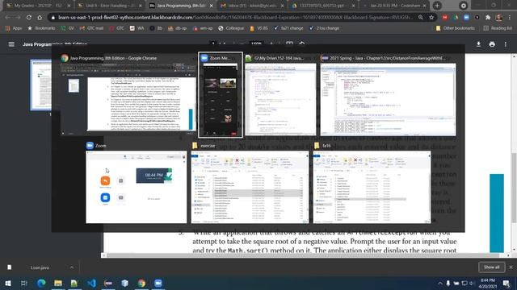Open the Apps bookmark shortcut
The width and height of the screenshot is (517, 290).
point(14,28)
